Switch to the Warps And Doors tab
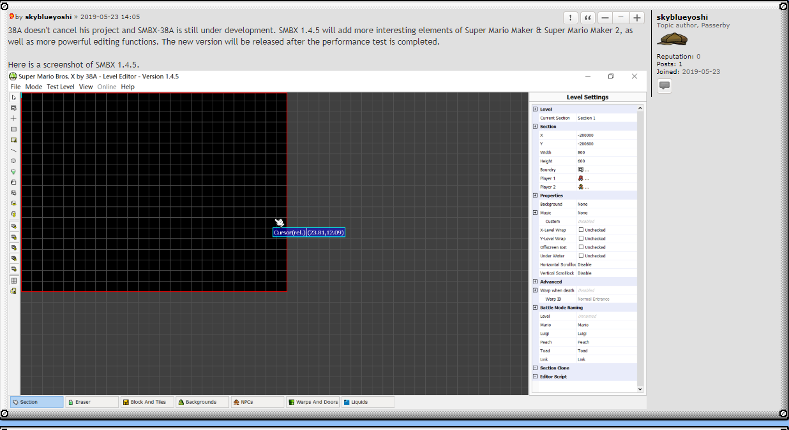The width and height of the screenshot is (789, 430). [313, 402]
